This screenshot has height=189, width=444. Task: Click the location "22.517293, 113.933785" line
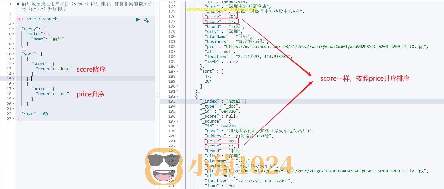click(x=248, y=56)
